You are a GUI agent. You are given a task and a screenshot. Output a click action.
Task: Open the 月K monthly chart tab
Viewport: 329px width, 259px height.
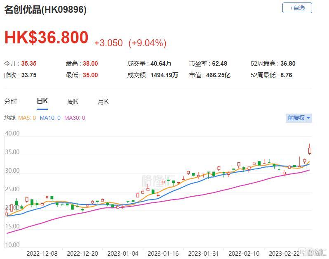pos(103,102)
